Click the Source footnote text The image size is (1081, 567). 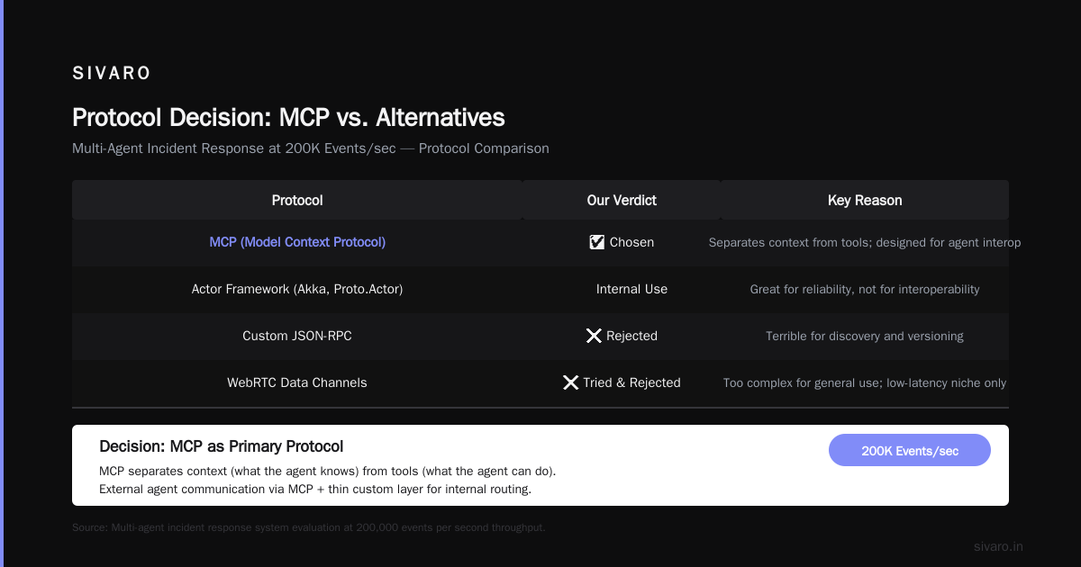(308, 527)
